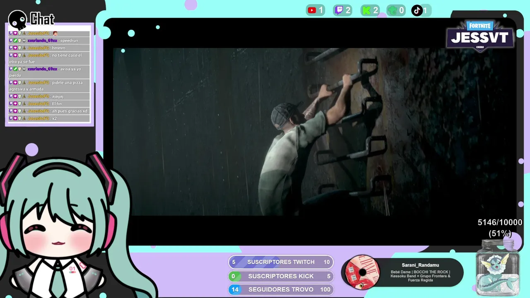This screenshot has height=298, width=530.
Task: Click the YouTube viewer count icon
Action: pyautogui.click(x=312, y=10)
